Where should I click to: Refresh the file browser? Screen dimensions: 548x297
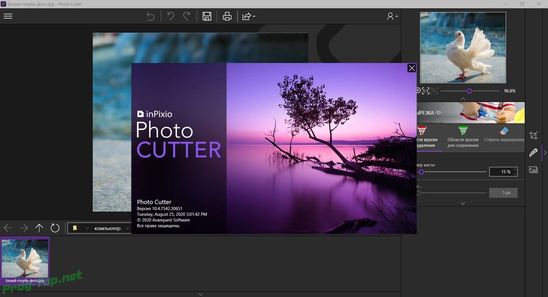[x=55, y=228]
